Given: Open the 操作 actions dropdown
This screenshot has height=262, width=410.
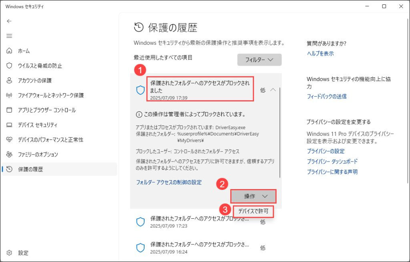Looking at the screenshot, I should [x=253, y=196].
